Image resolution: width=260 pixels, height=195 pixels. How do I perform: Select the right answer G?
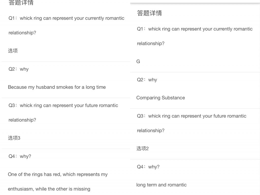(138, 62)
